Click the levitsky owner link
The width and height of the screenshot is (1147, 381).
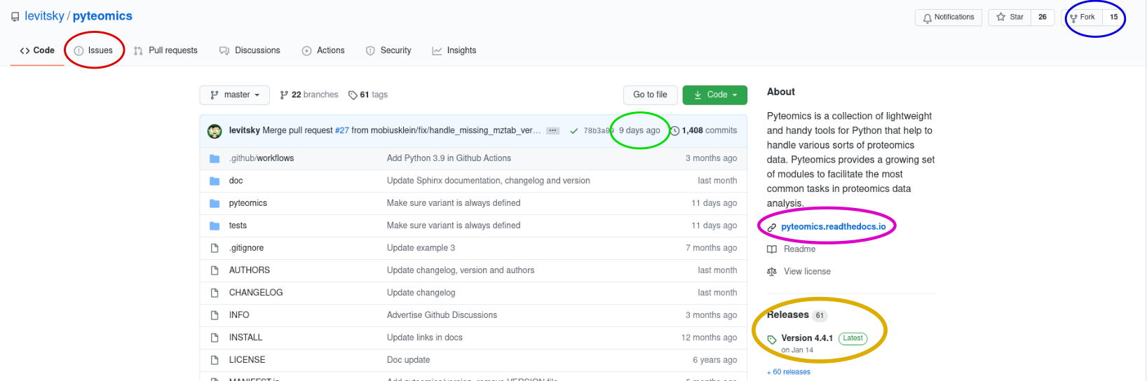(x=44, y=16)
